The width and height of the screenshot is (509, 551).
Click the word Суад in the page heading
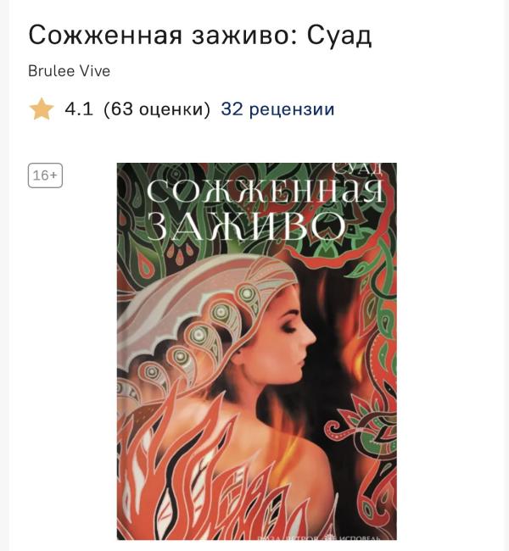point(339,35)
